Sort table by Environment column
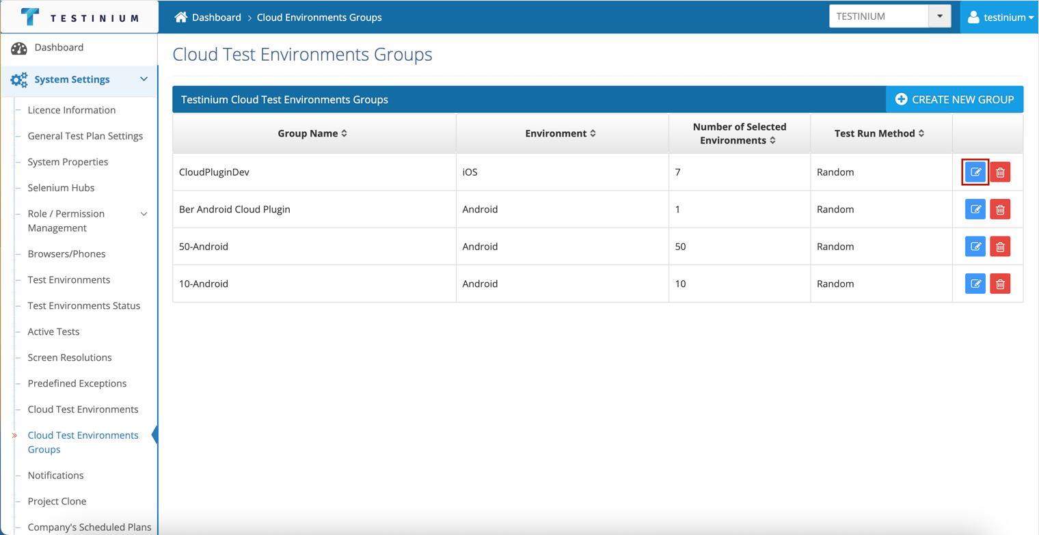 pyautogui.click(x=561, y=133)
